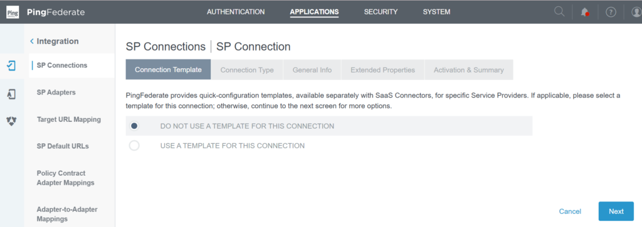The height and width of the screenshot is (227, 642).
Task: Select the OAuth sidebar icon
Action: (x=11, y=121)
